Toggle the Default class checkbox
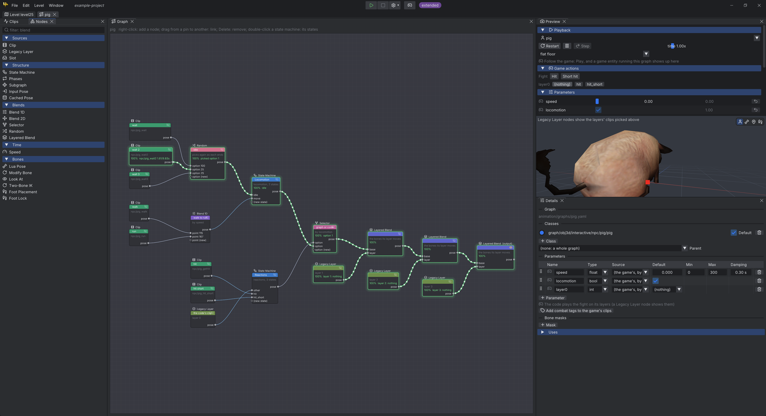Image resolution: width=766 pixels, height=416 pixels. (x=734, y=233)
